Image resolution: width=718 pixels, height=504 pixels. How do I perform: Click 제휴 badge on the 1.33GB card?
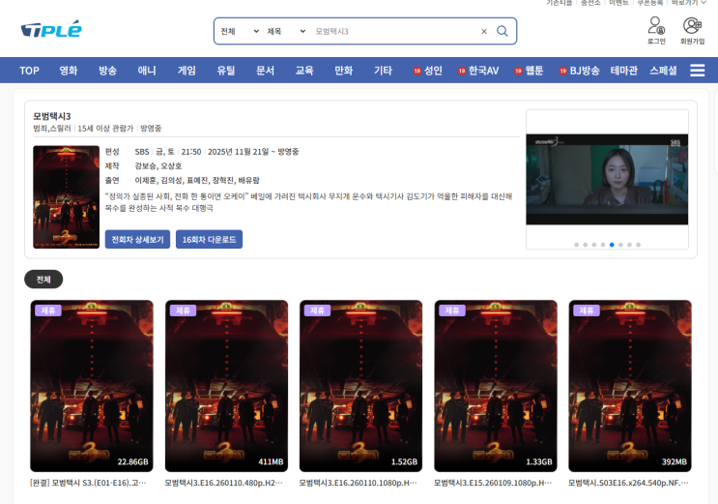pyautogui.click(x=452, y=311)
